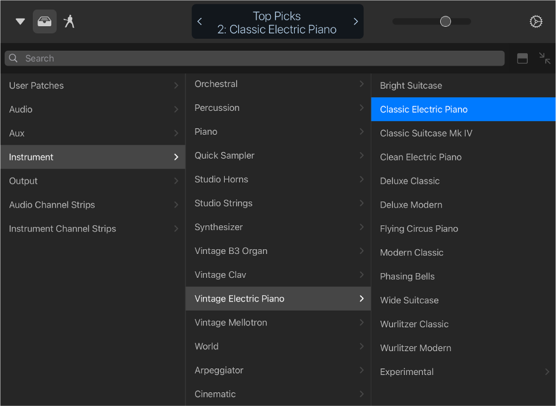The height and width of the screenshot is (406, 557).
Task: Expand the Experimental patches folder
Action: 463,371
